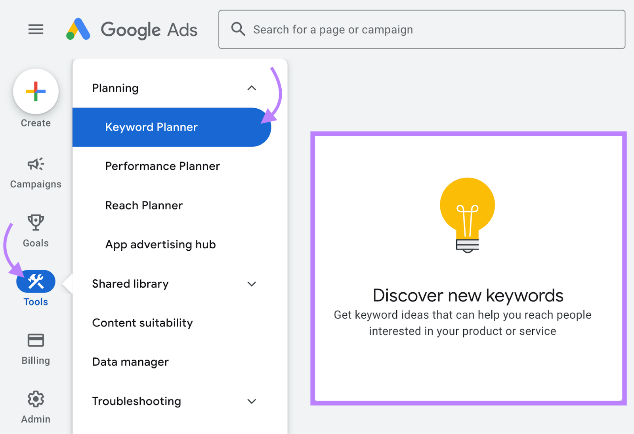634x434 pixels.
Task: Expand the Shared library section
Action: coord(252,284)
